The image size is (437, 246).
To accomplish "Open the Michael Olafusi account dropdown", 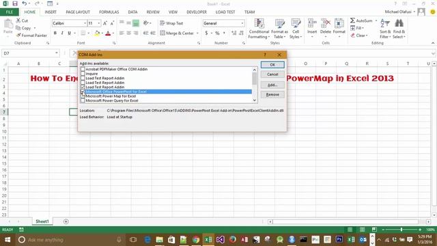I will point(400,12).
